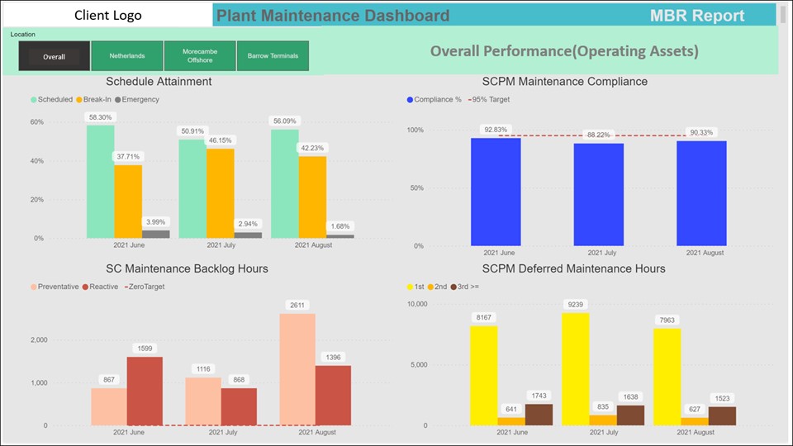Select the 58.30% Scheduled bar for June
The height and width of the screenshot is (446, 793).
pyautogui.click(x=100, y=182)
